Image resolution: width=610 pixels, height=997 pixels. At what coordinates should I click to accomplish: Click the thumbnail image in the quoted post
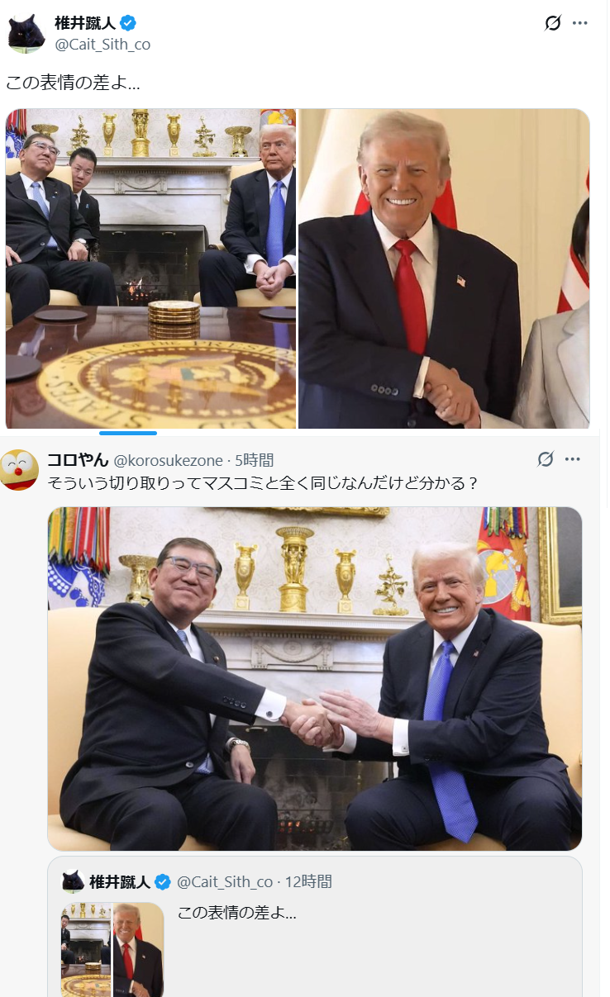click(112, 949)
